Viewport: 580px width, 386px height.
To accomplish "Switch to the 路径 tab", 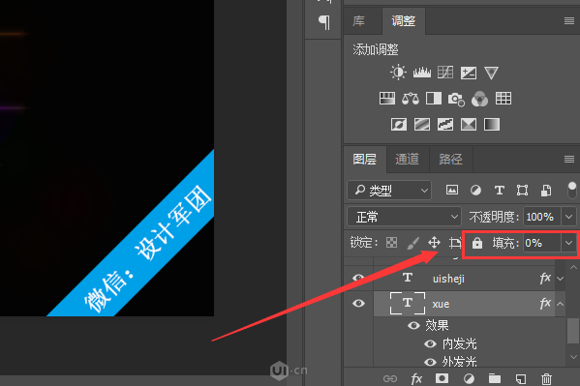I will coord(450,159).
